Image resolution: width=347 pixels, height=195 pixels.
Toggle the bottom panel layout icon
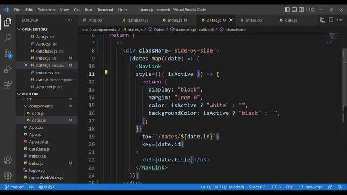coord(294,10)
